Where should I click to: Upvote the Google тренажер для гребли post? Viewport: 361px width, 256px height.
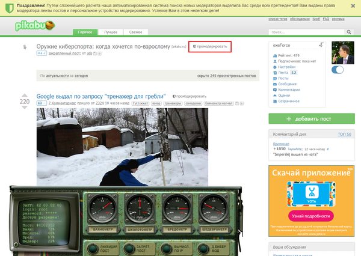[x=25, y=95]
